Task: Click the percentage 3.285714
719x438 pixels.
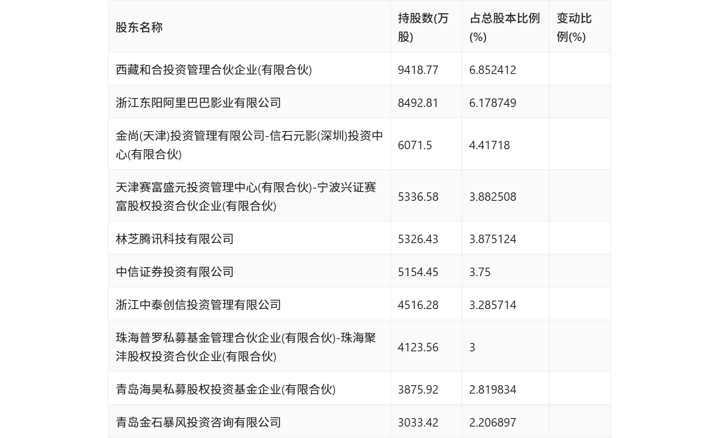Action: (x=493, y=305)
